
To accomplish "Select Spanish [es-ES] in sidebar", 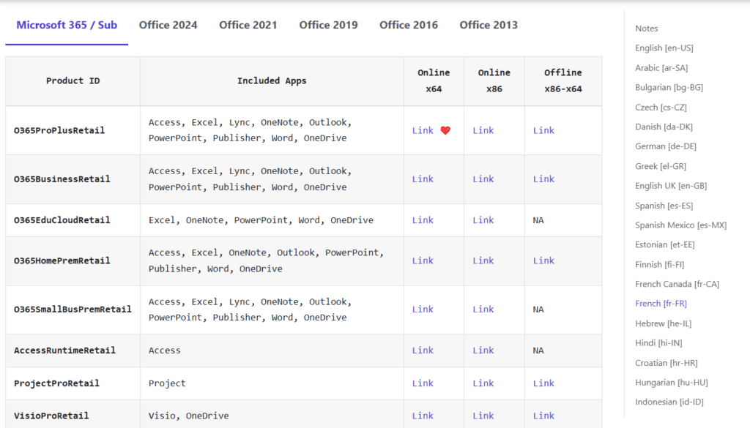I will pyautogui.click(x=664, y=206).
